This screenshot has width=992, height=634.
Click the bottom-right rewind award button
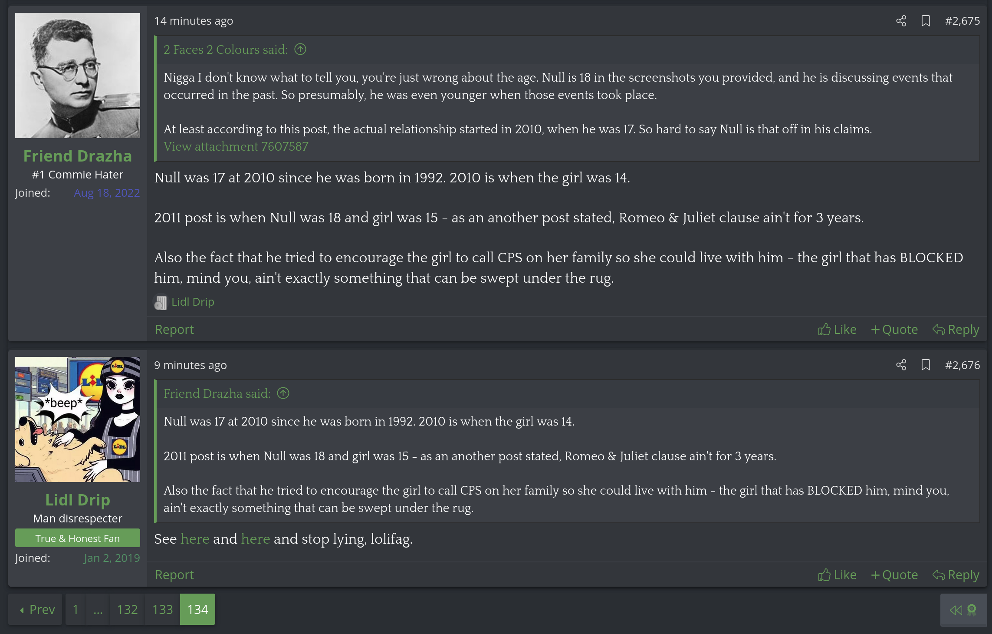pyautogui.click(x=963, y=610)
